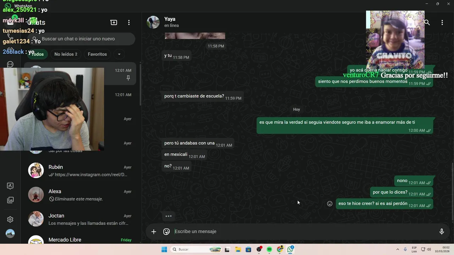Screen dimensions: 454x255
Task: Switch to OBS Studio on the taskbar
Action: [259, 250]
